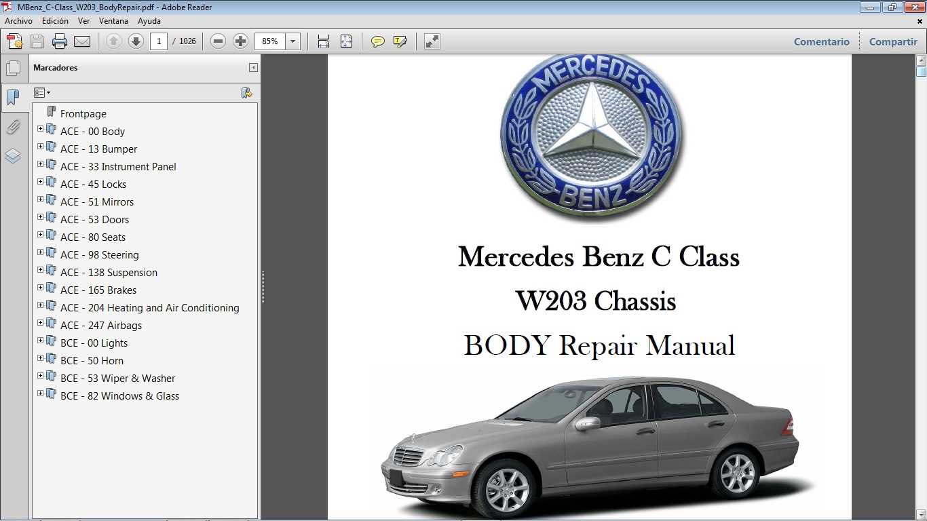Open the page thumbnails panel
This screenshot has width=927, height=521.
click(13, 68)
